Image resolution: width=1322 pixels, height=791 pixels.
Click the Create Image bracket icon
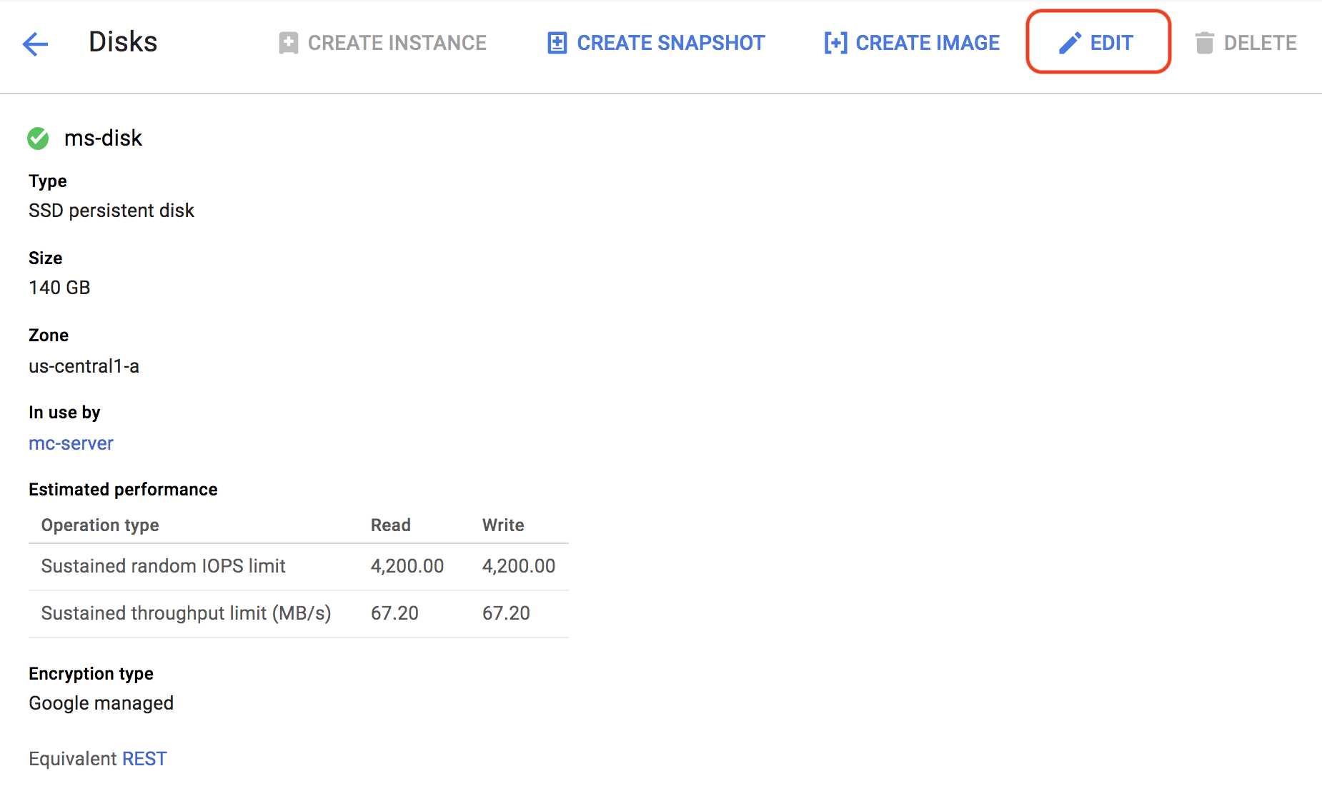tap(835, 43)
